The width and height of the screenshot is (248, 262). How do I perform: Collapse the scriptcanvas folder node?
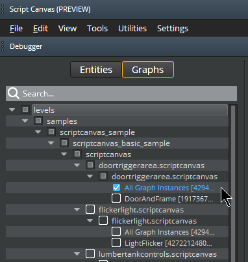coord(64,154)
